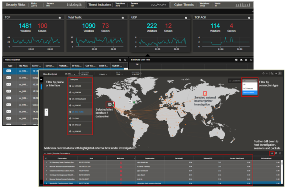This screenshot has width=285, height=187.
Task: Collapse the Hosts (Russian Federation) section
Action: point(45,153)
